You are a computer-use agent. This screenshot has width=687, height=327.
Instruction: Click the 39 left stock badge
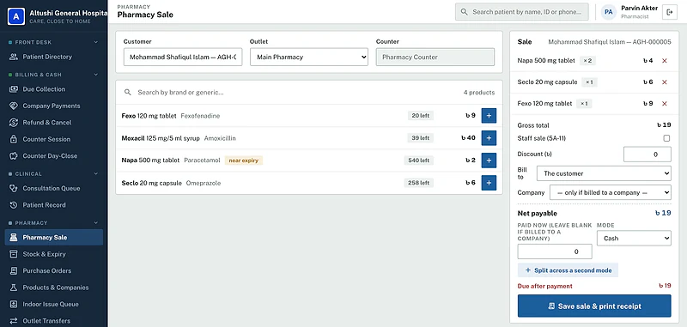[x=421, y=138]
